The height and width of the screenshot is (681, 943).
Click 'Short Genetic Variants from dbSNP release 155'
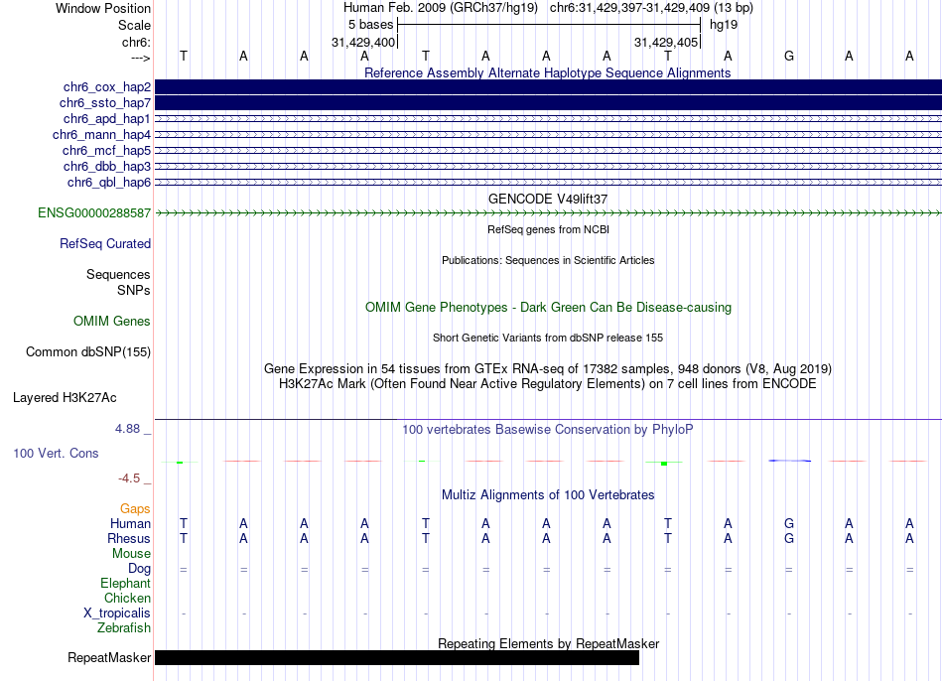coord(548,338)
